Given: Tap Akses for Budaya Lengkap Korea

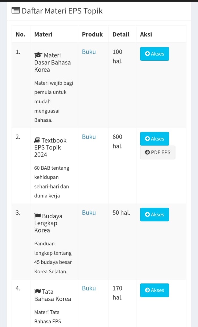Looking at the screenshot, I should (155, 215).
